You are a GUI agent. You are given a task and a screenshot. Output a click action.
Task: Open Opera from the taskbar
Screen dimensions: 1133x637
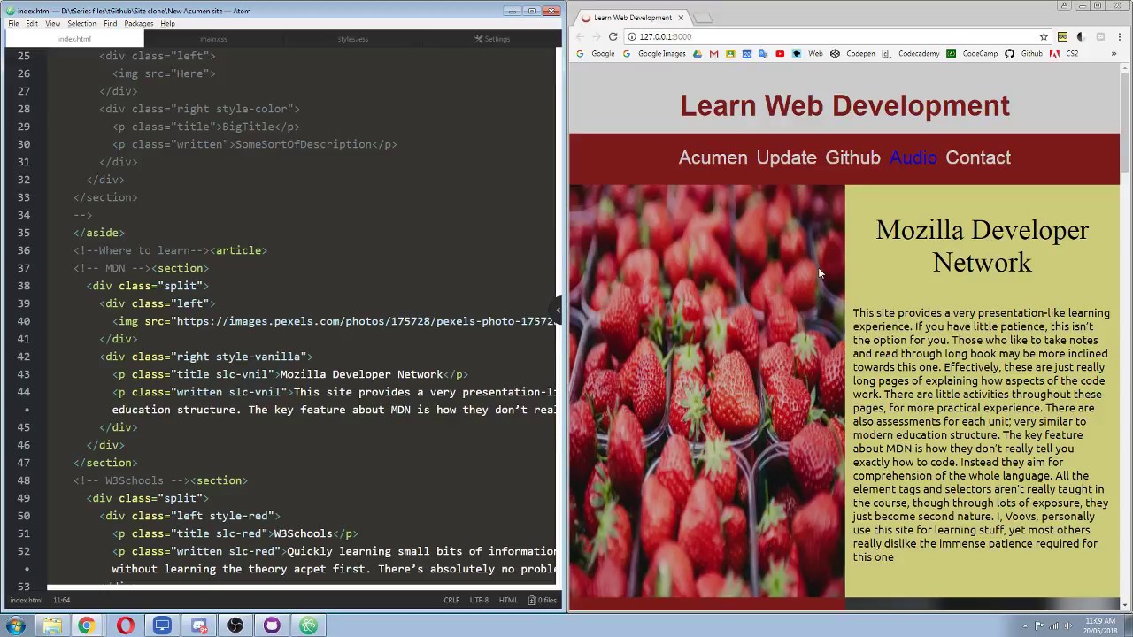pyautogui.click(x=125, y=625)
